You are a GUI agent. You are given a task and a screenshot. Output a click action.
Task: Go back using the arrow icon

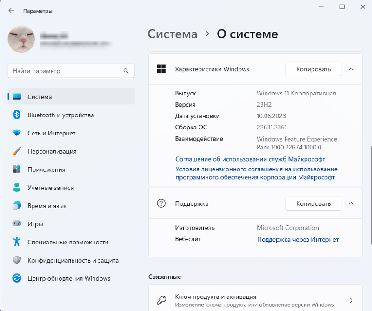pyautogui.click(x=11, y=10)
